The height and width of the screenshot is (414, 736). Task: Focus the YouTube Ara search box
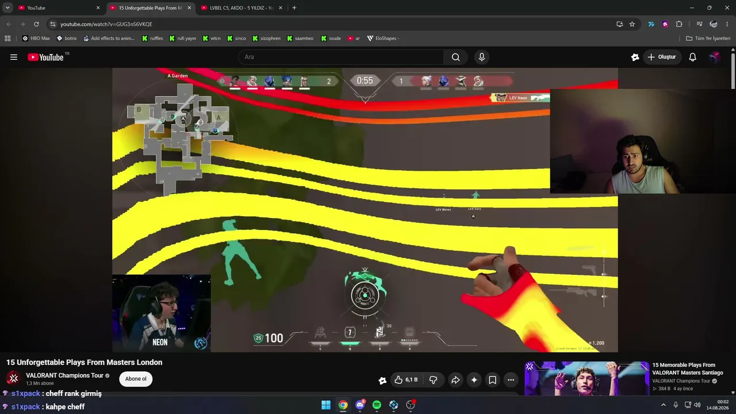click(x=341, y=57)
